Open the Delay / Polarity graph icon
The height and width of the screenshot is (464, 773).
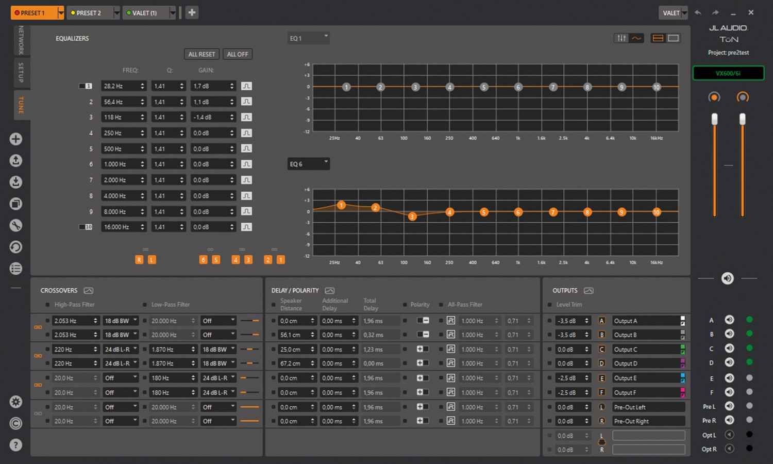(x=330, y=291)
